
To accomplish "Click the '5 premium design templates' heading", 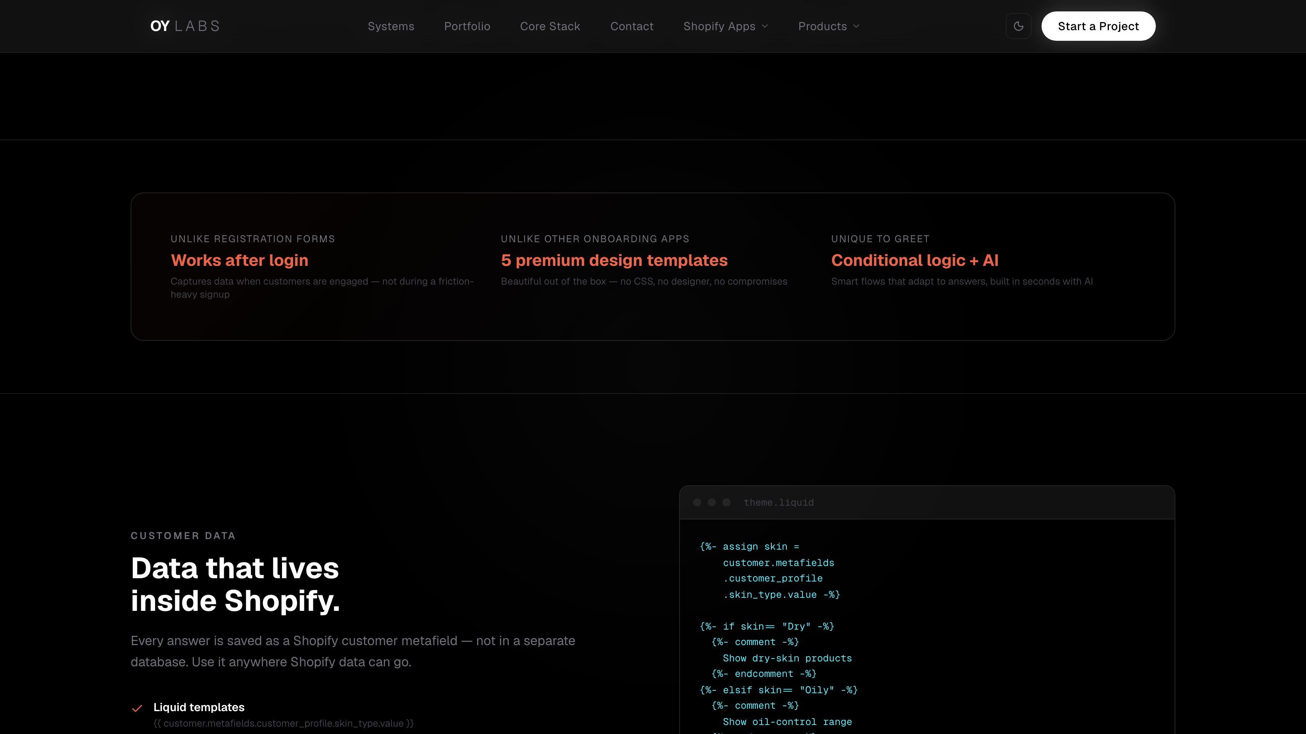I will (x=614, y=260).
